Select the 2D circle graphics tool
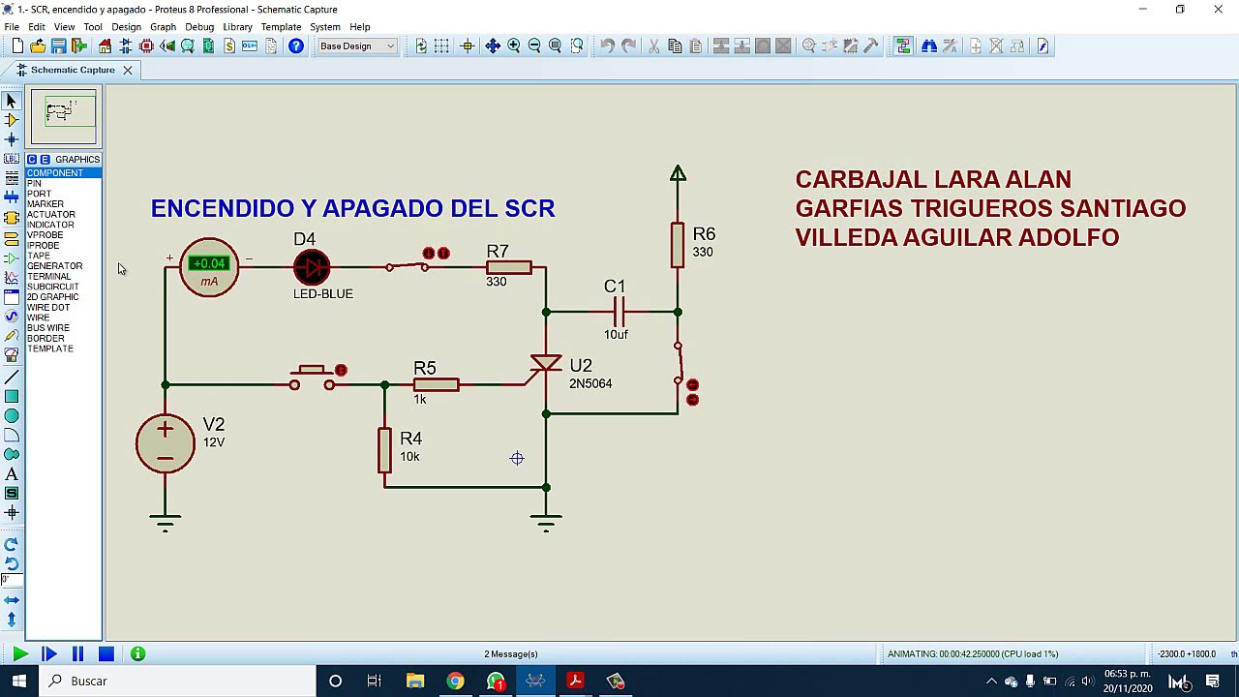 click(x=12, y=415)
